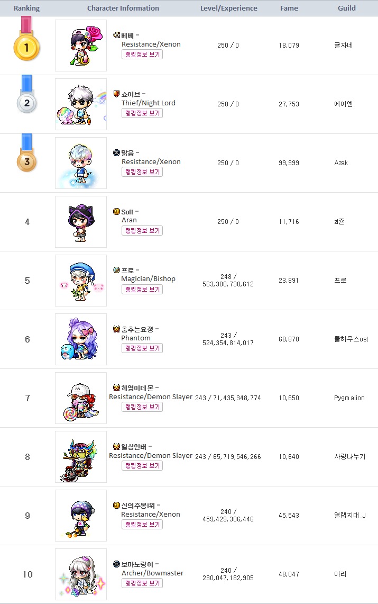View ranking info for 신의주몽1위
Image resolution: width=378 pixels, height=604 pixels.
(142, 525)
